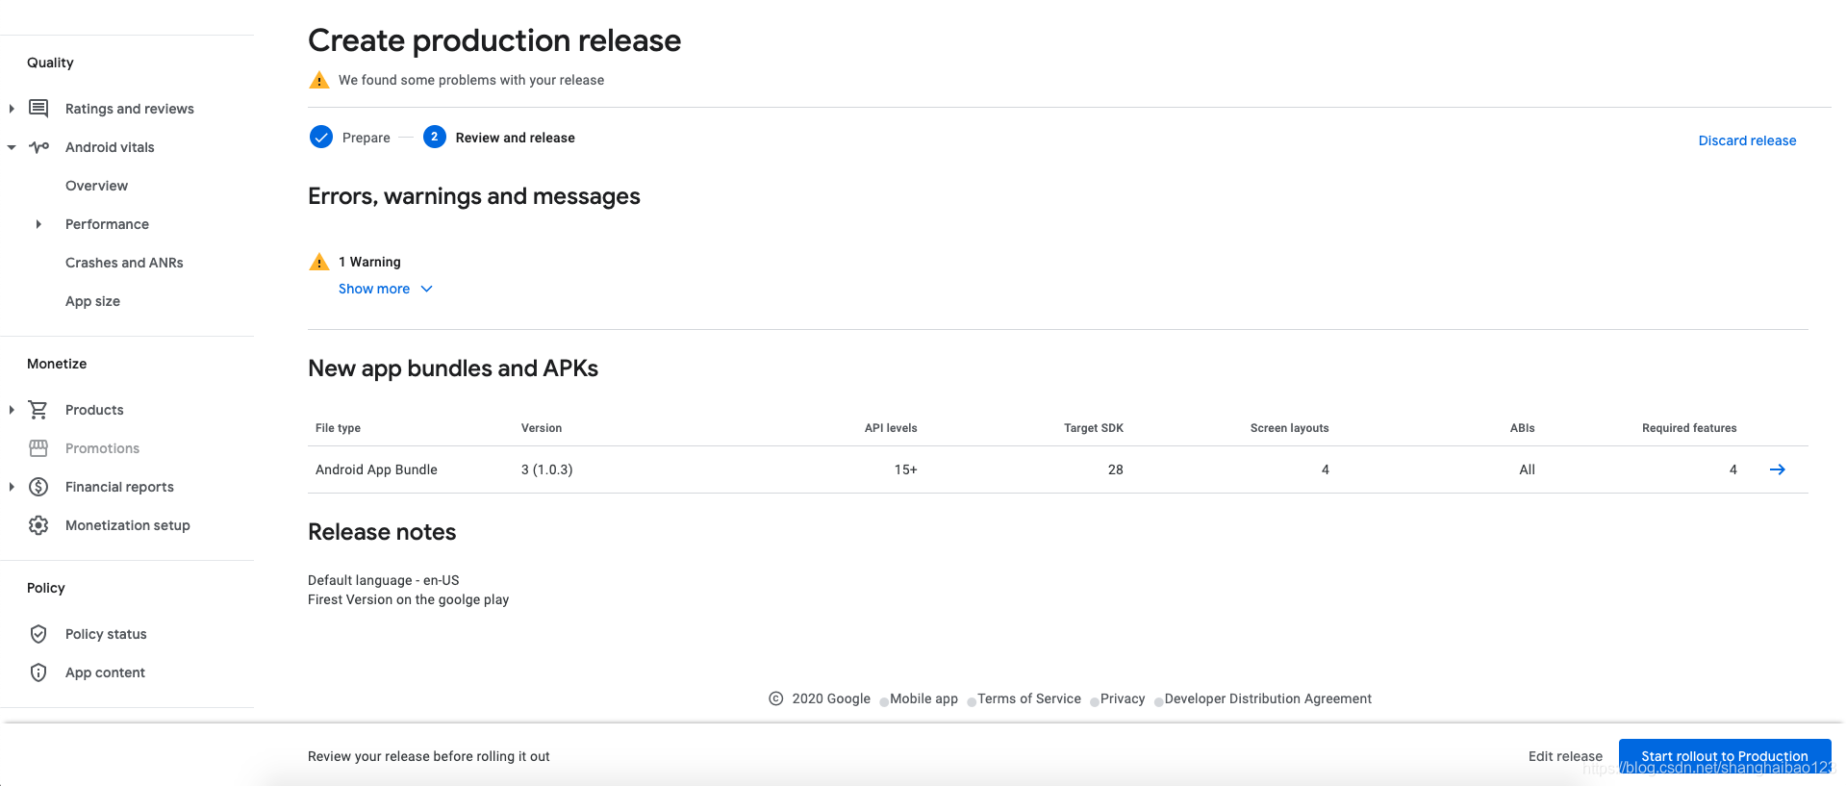1846x786 pixels.
Task: Open Crashes and ANRs page
Action: click(124, 263)
